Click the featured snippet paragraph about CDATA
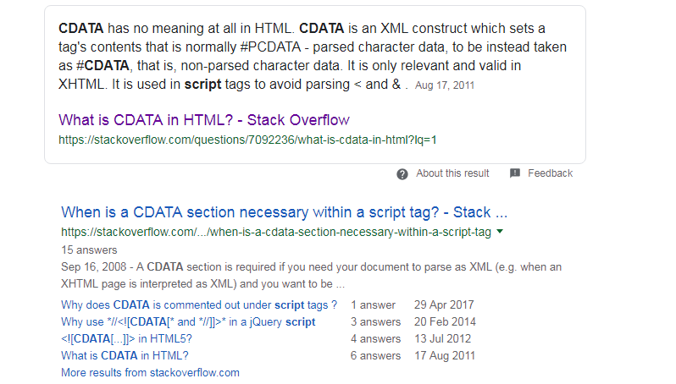 coord(313,57)
